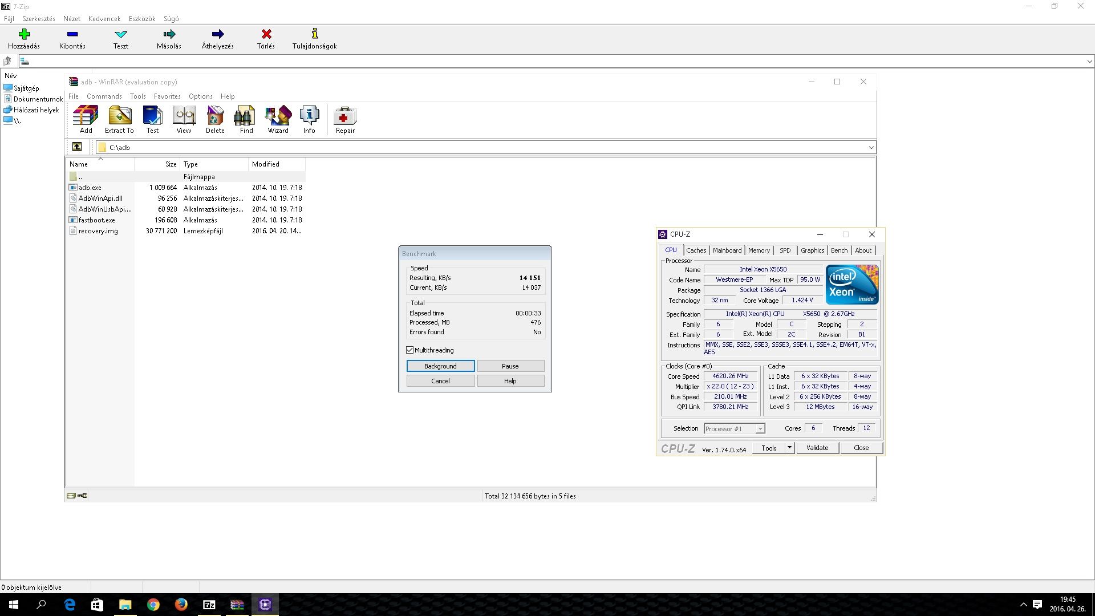This screenshot has width=1095, height=616.
Task: Open the Windows Store taskbar icon
Action: click(x=98, y=605)
